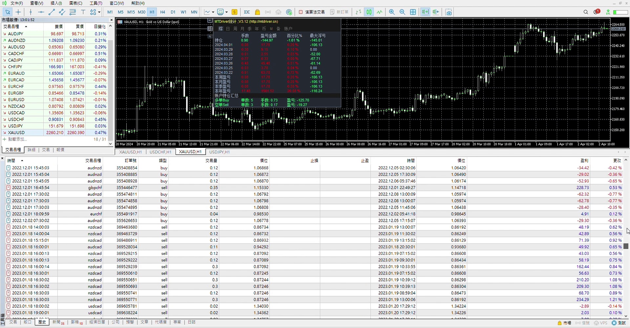Toggle chart shift from right edge

436,12
